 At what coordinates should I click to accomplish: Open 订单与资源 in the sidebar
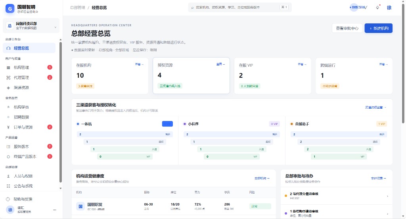[29, 127]
